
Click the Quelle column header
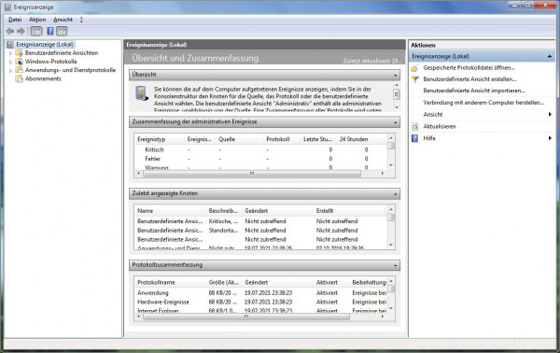pos(239,139)
